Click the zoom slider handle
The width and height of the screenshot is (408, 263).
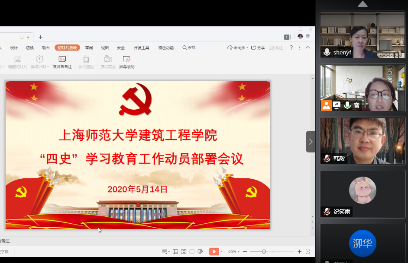point(264,252)
